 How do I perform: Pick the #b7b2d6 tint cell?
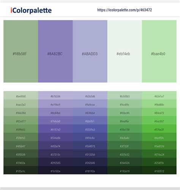coord(55,96)
